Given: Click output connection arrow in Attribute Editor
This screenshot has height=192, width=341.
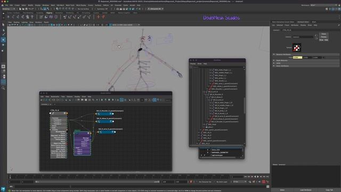Looking at the screenshot, I should pyautogui.click(x=316, y=38).
